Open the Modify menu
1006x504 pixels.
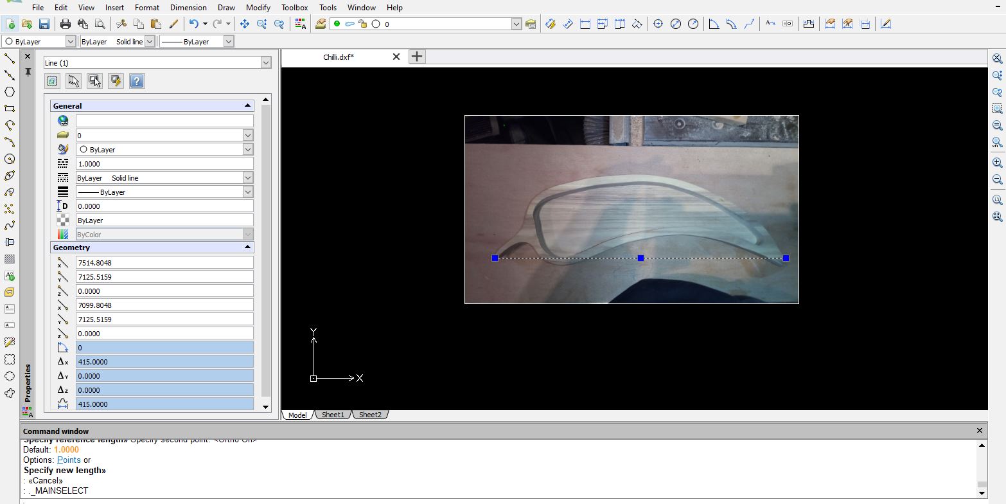[x=258, y=8]
